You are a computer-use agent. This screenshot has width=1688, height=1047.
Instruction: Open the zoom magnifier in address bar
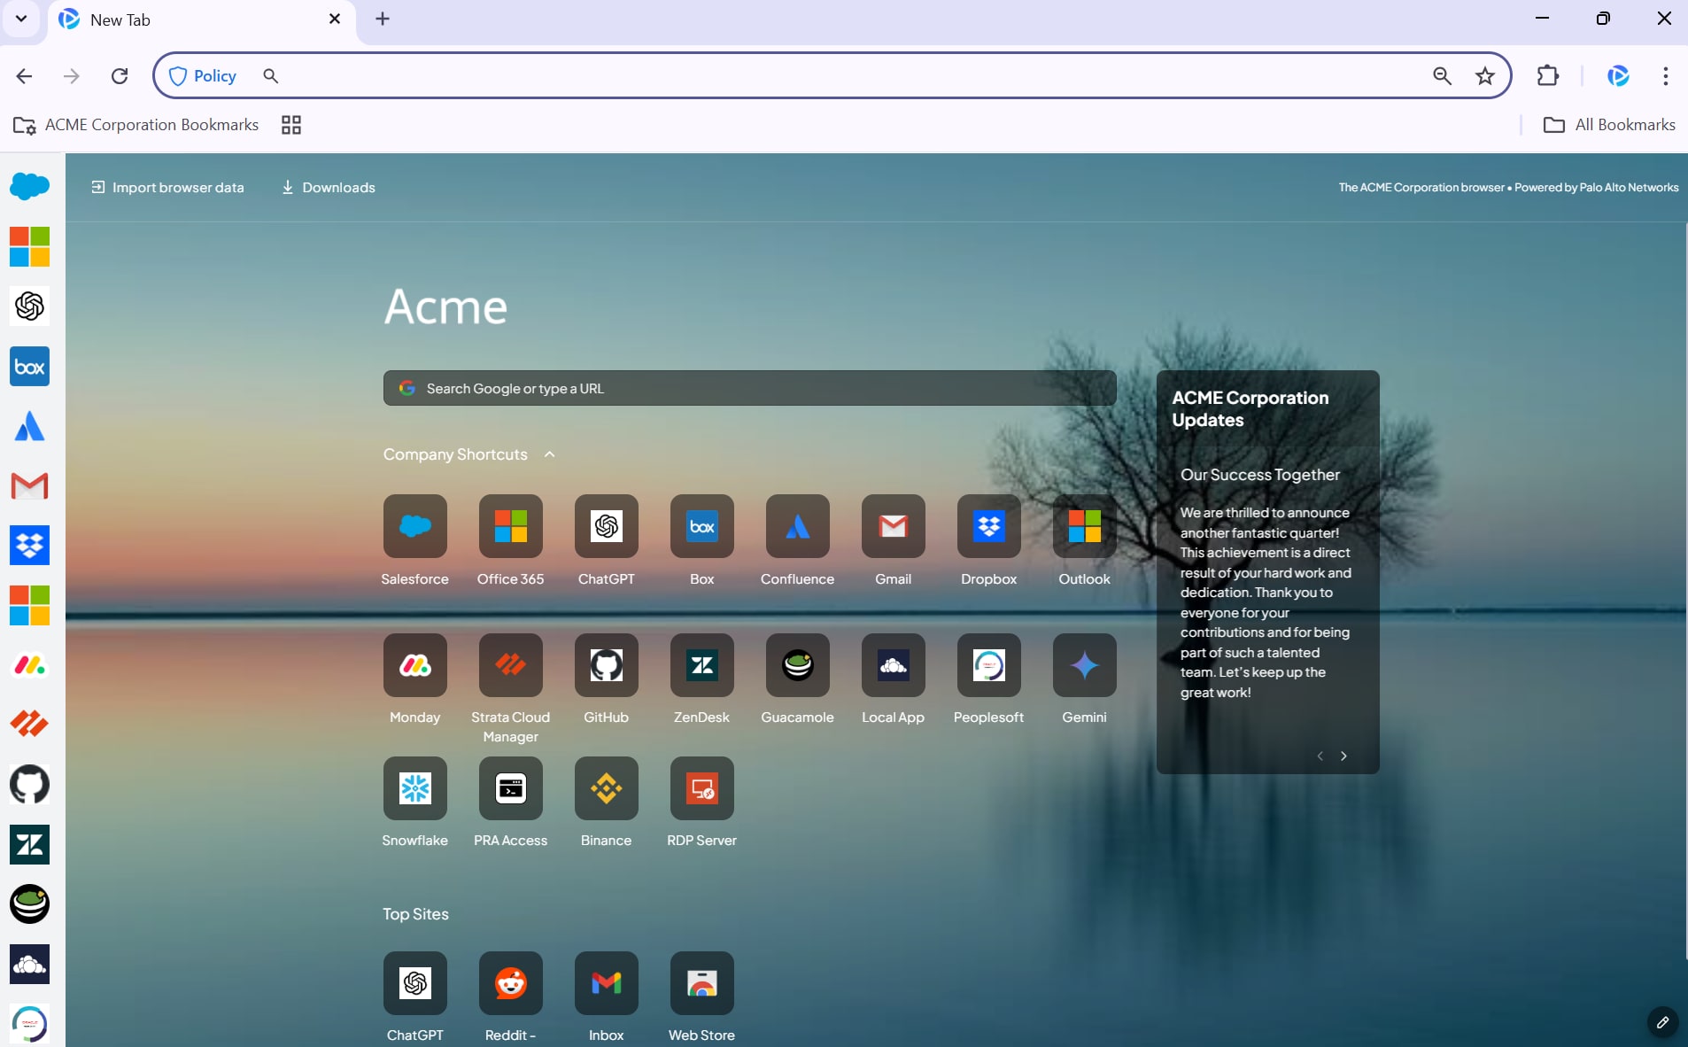coord(1443,76)
